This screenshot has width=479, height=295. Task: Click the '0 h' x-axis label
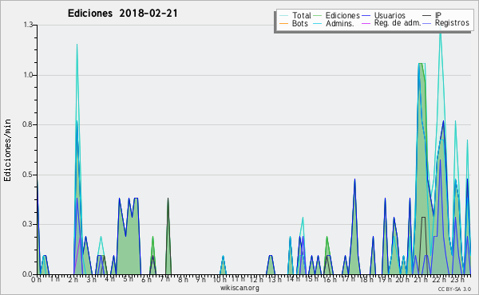point(36,280)
